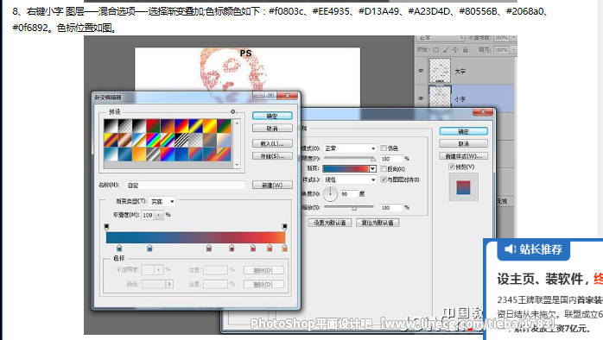Click the right opacity stop above gradient bar
The height and width of the screenshot is (340, 603).
(284, 227)
